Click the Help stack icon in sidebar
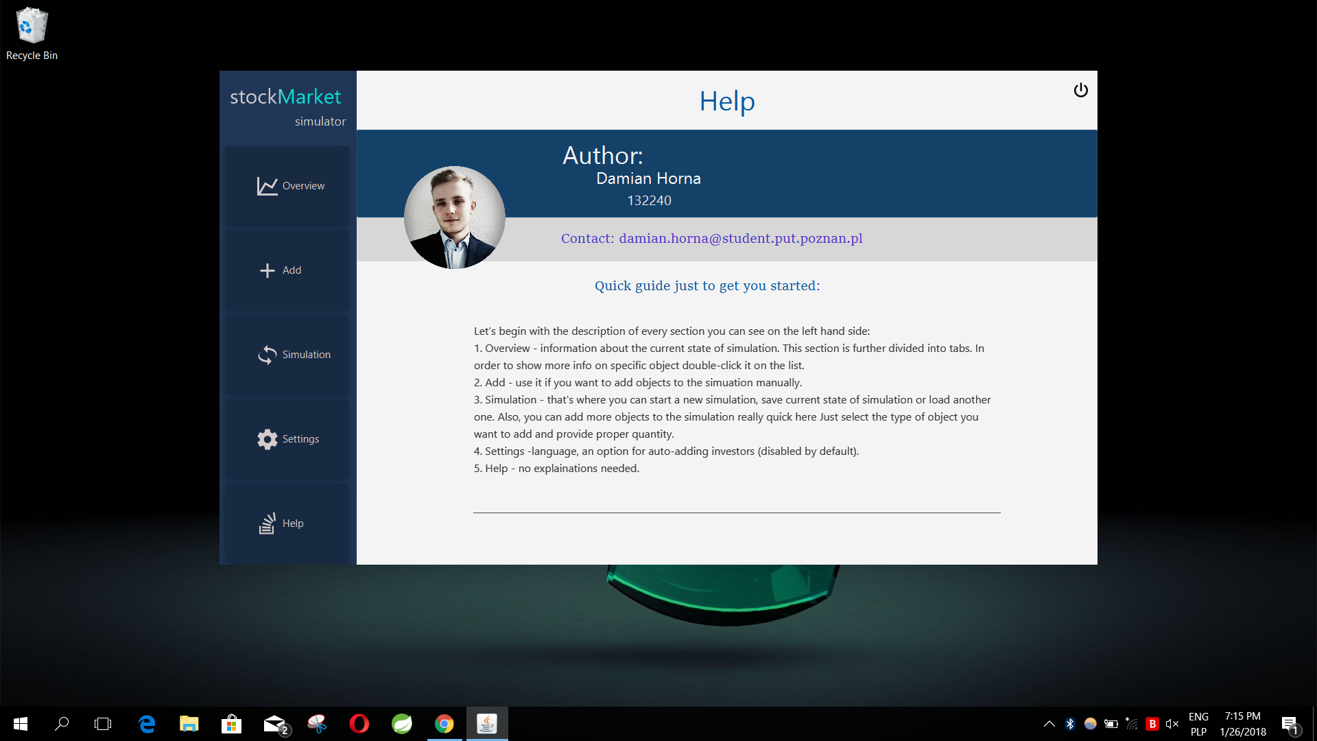The width and height of the screenshot is (1317, 741). point(267,524)
